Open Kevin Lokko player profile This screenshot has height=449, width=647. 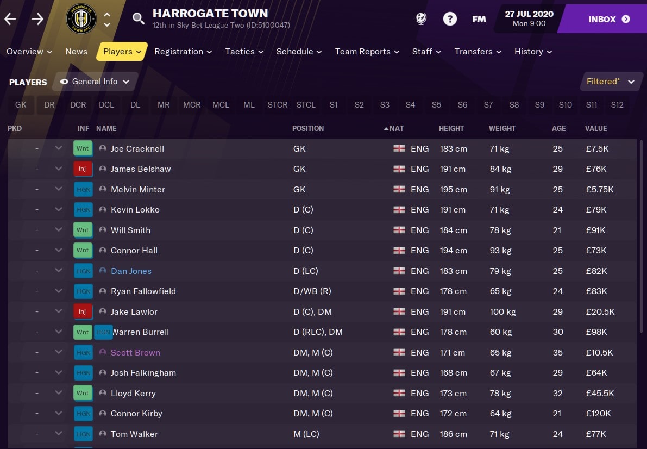pos(135,209)
